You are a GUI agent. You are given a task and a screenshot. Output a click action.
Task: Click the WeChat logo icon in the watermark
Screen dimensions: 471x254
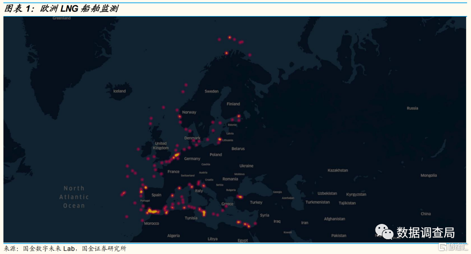tap(384, 232)
